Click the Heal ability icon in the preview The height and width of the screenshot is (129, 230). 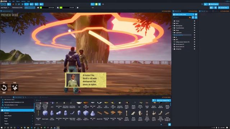(x=15, y=87)
